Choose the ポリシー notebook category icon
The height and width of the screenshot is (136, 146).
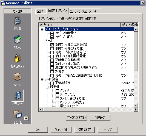(18, 95)
